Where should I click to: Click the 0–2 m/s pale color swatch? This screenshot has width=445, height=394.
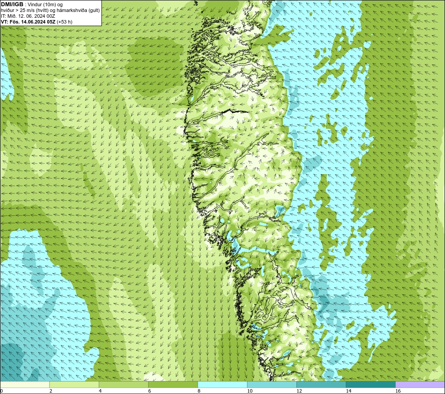(x=24, y=384)
